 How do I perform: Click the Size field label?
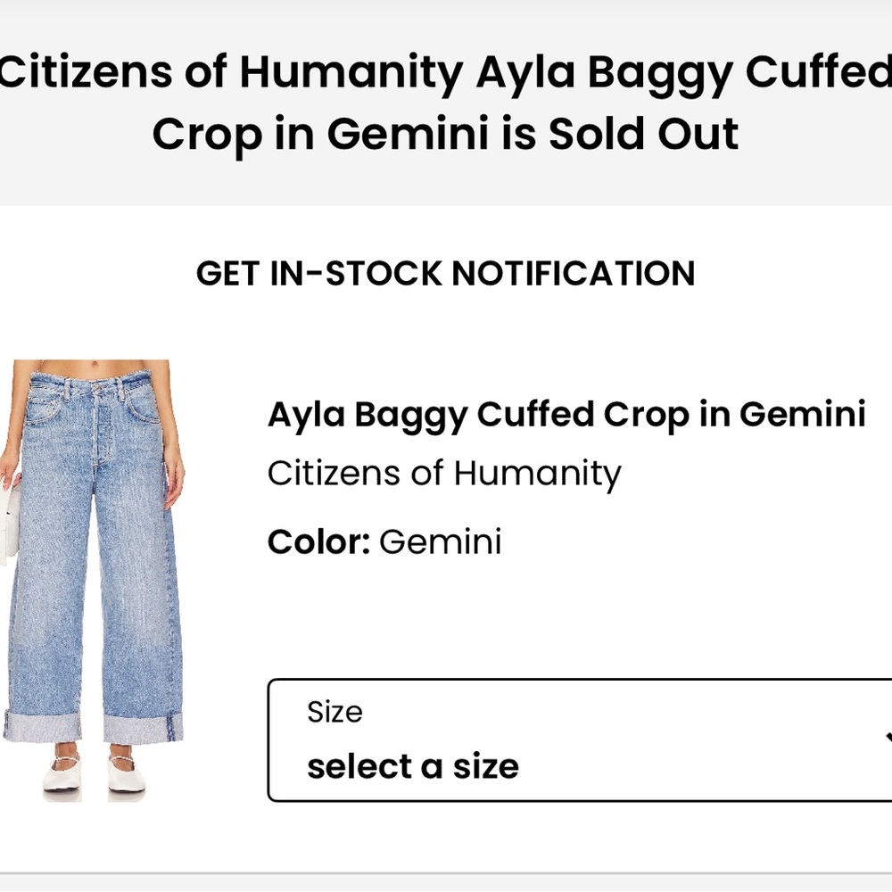(334, 711)
